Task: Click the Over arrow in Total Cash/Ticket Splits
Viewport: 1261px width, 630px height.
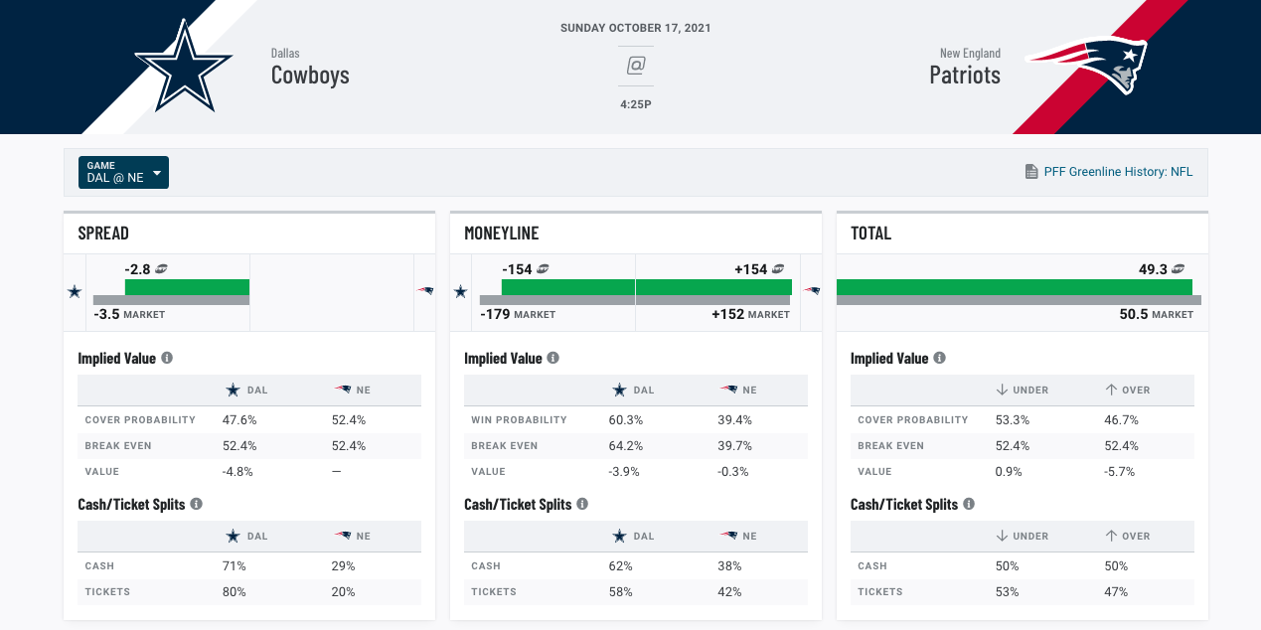Action: click(1111, 536)
